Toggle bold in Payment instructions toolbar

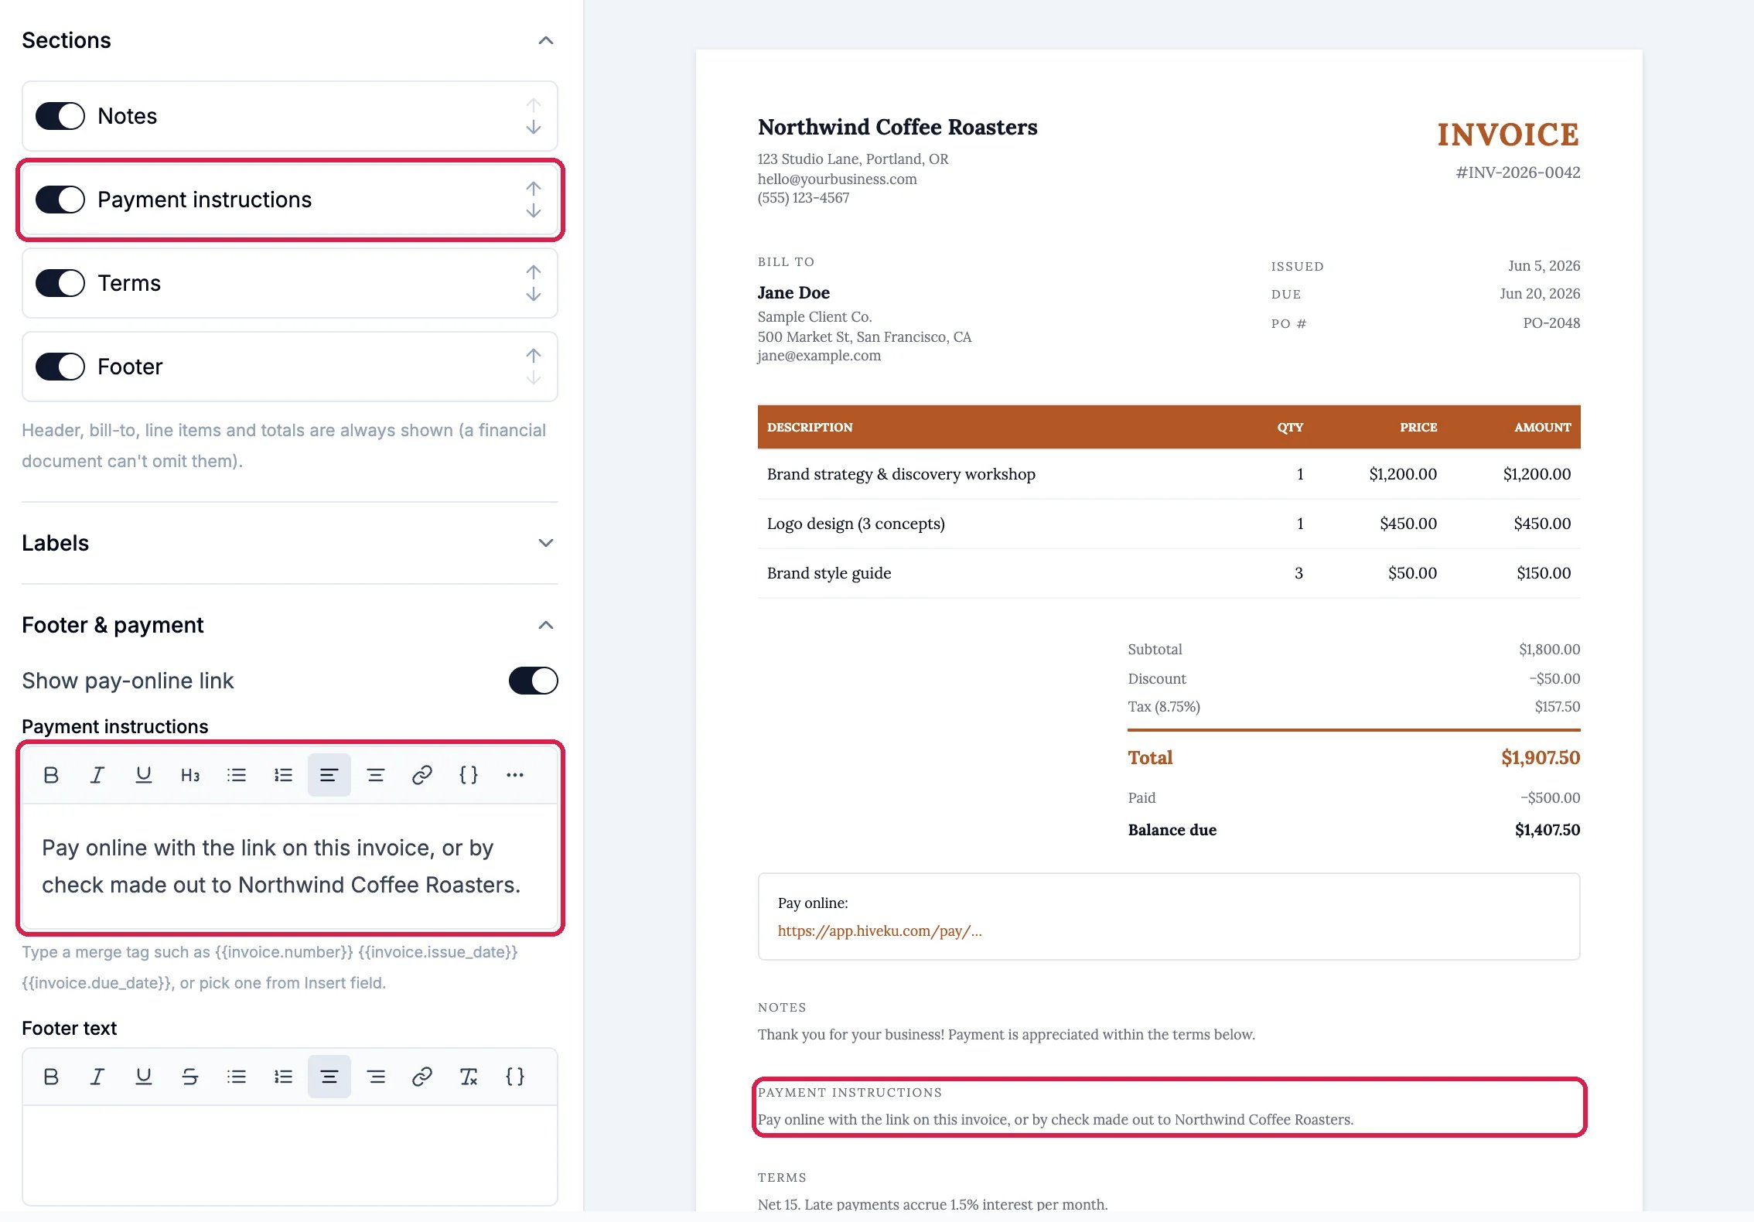point(51,775)
